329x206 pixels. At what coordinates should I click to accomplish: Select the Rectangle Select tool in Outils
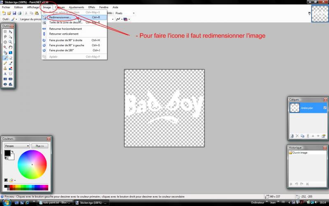(x=5, y=32)
